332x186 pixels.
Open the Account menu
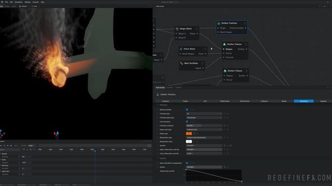click(x=36, y=2)
